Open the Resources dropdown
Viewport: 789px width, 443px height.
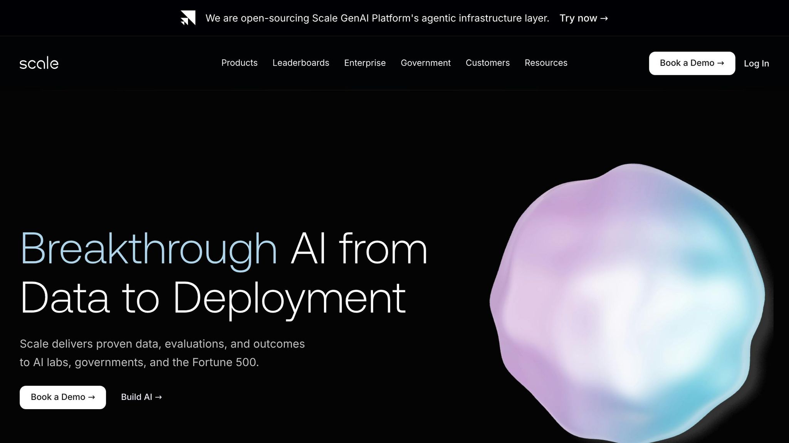coord(546,63)
